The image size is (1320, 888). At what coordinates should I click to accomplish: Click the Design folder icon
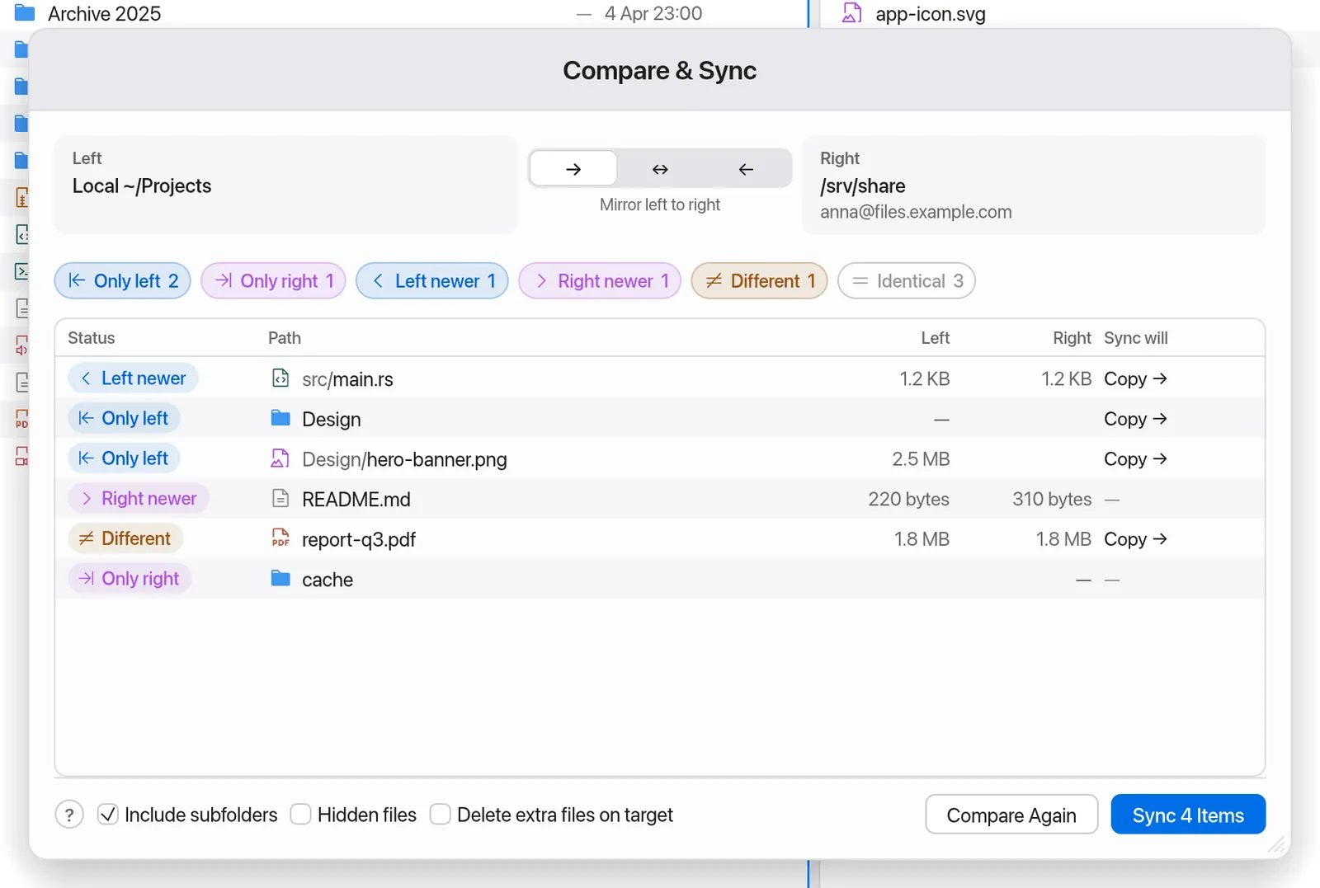(280, 418)
